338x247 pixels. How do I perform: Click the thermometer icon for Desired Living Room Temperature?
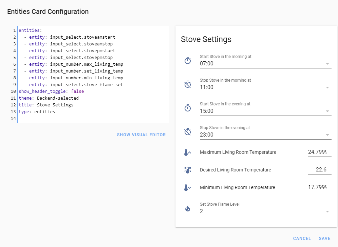pyautogui.click(x=188, y=170)
